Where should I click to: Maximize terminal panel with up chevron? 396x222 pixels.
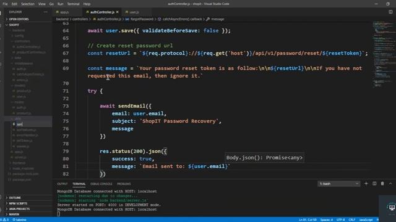coord(390,184)
